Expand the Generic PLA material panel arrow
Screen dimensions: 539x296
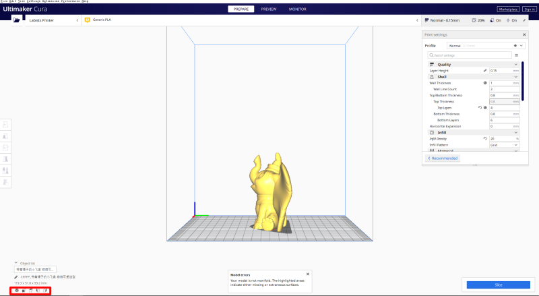417,20
